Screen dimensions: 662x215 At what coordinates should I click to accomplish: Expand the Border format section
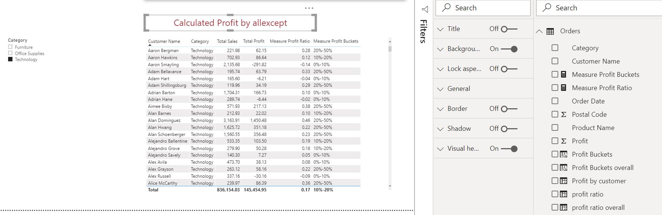click(x=440, y=109)
